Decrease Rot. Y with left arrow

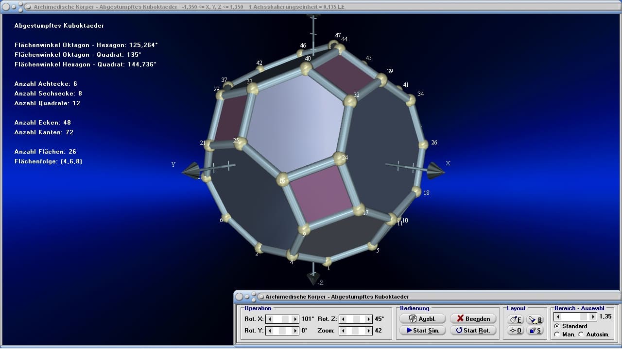[270, 331]
